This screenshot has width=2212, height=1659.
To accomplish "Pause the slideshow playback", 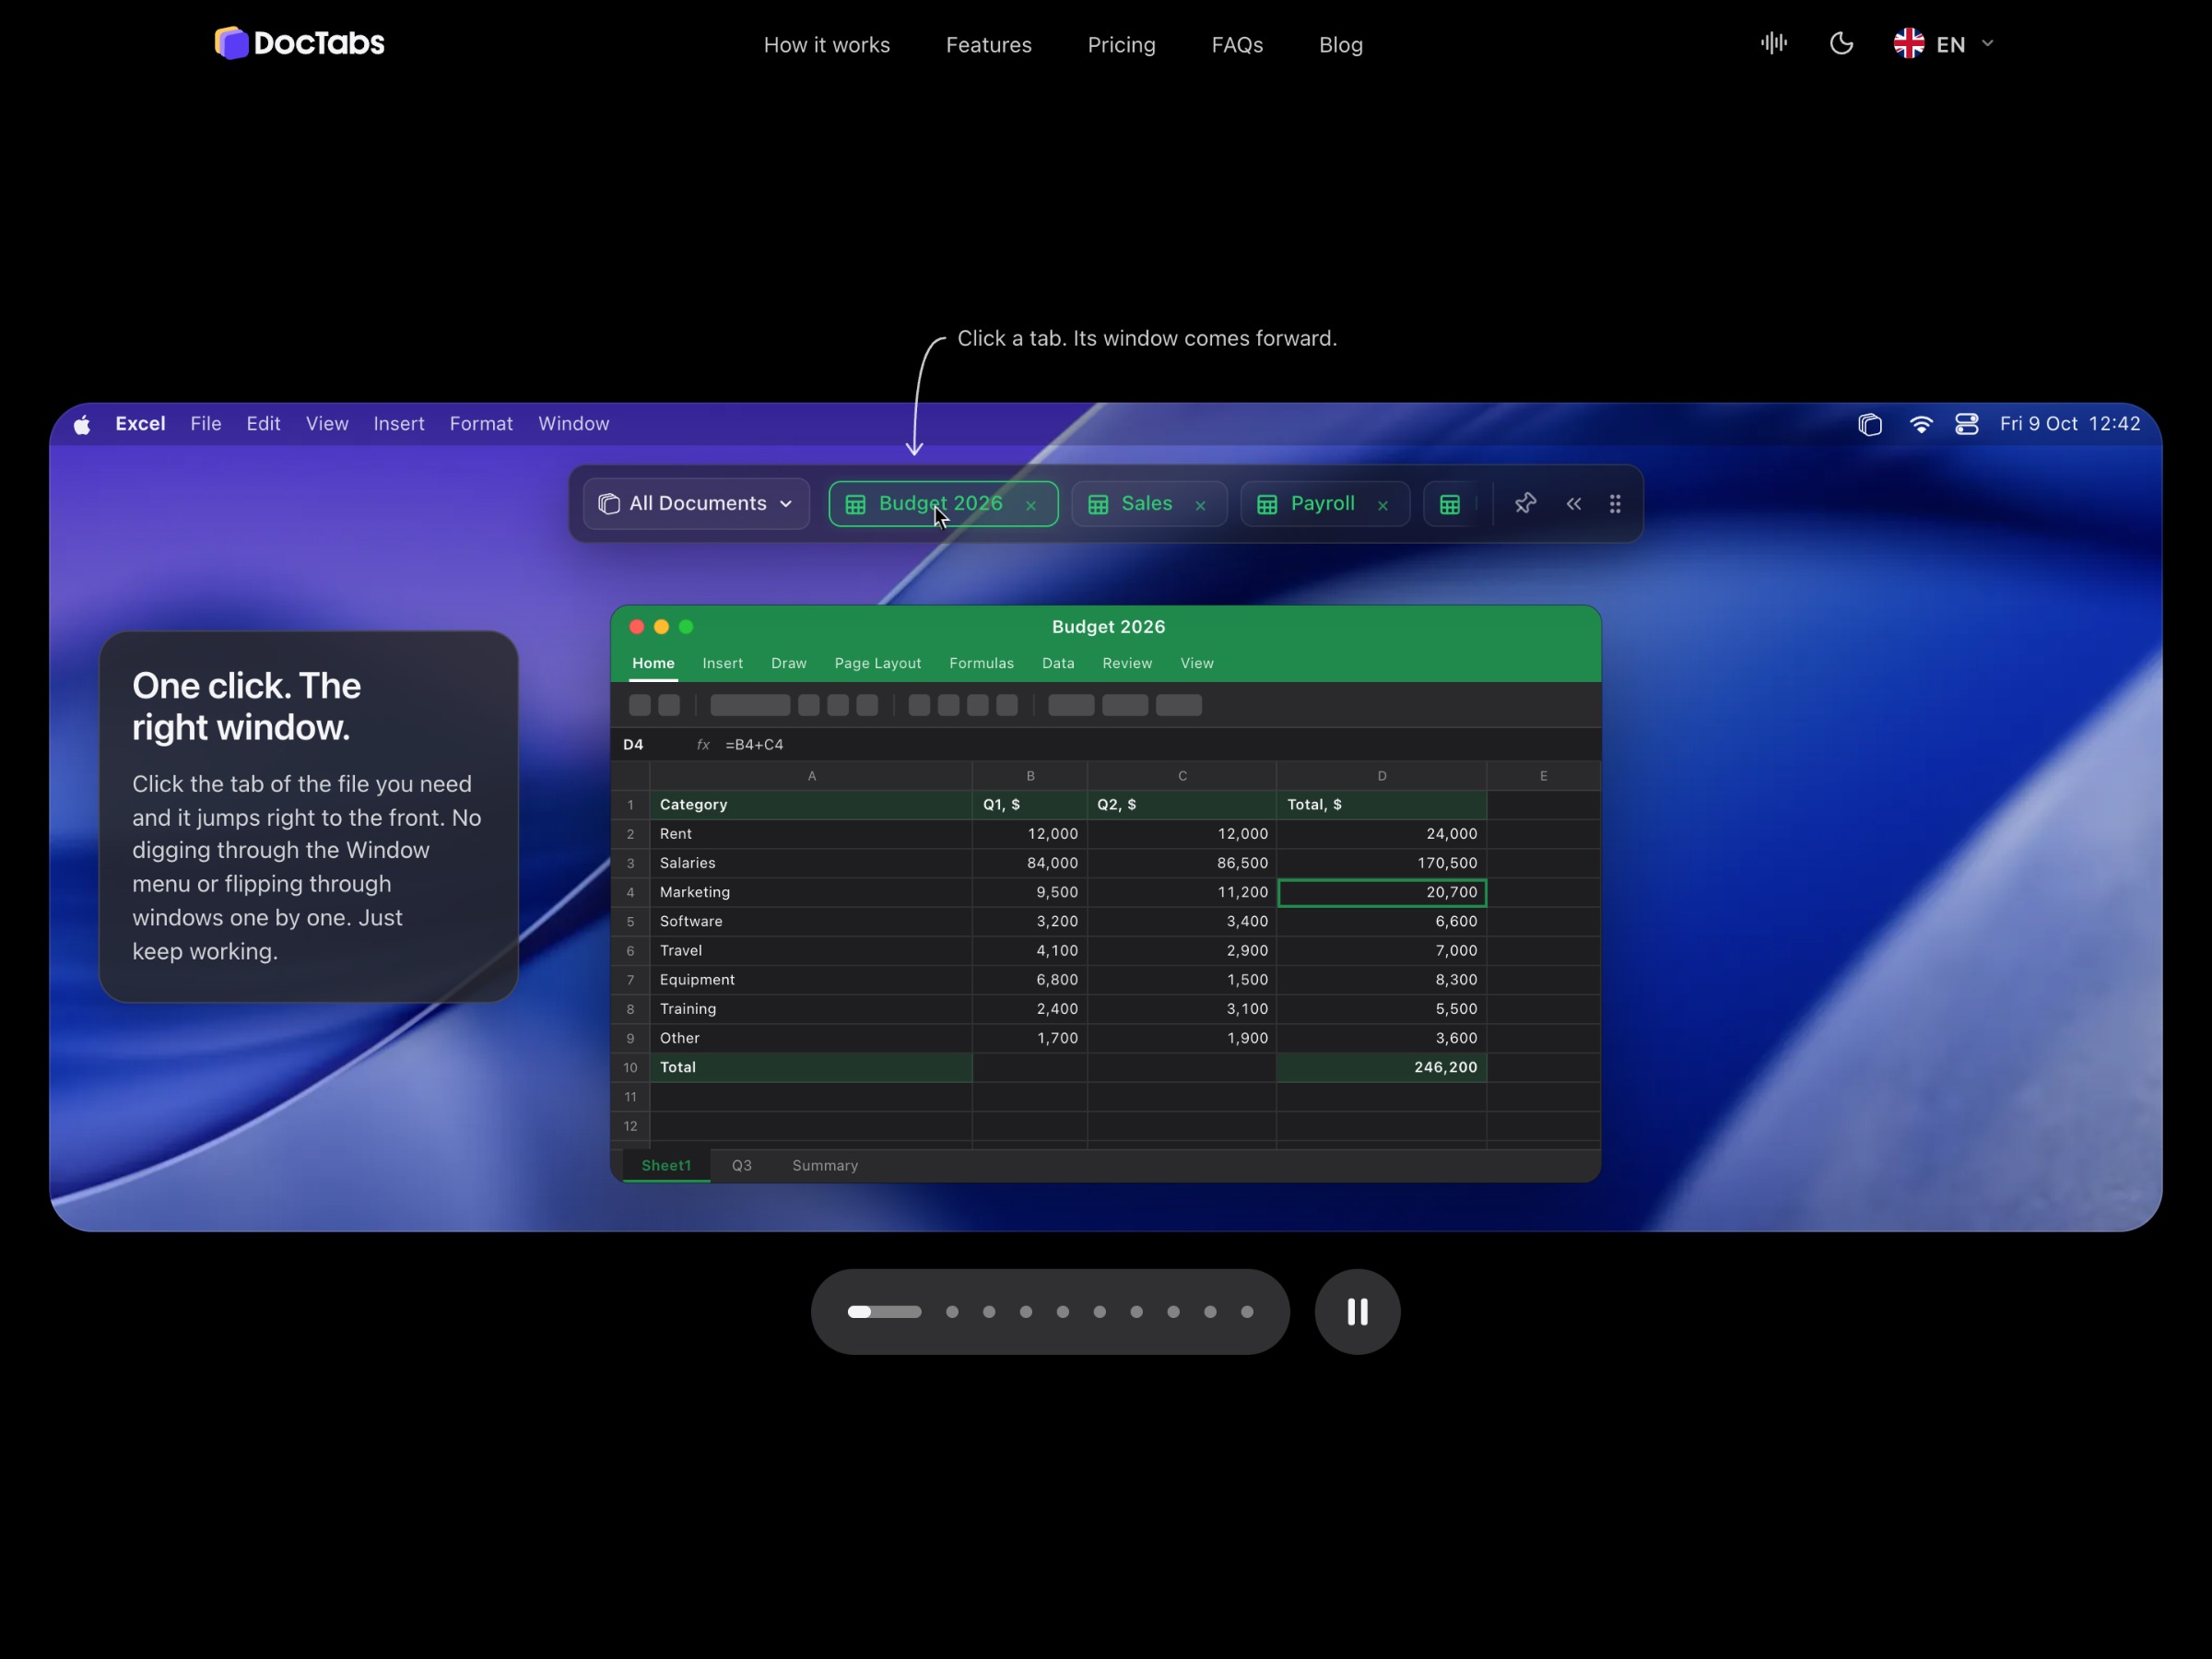I will pyautogui.click(x=1357, y=1312).
